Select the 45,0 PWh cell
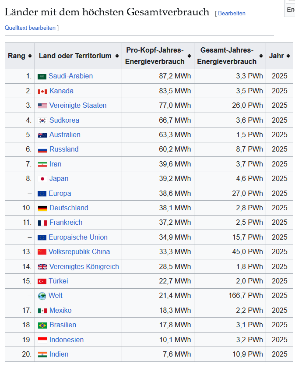The height and width of the screenshot is (368, 295). click(230, 252)
